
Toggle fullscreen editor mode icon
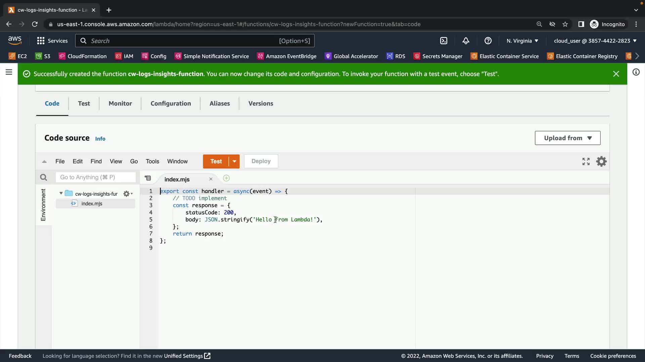click(586, 162)
